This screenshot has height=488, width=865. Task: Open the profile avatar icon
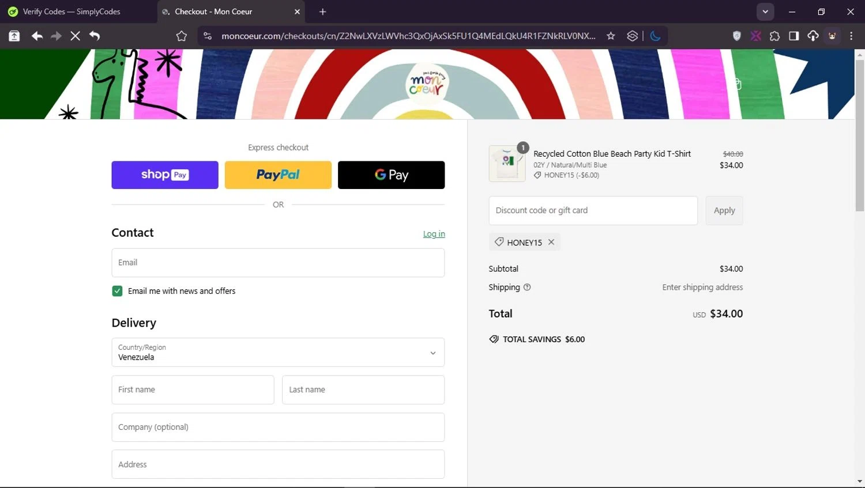pos(832,36)
